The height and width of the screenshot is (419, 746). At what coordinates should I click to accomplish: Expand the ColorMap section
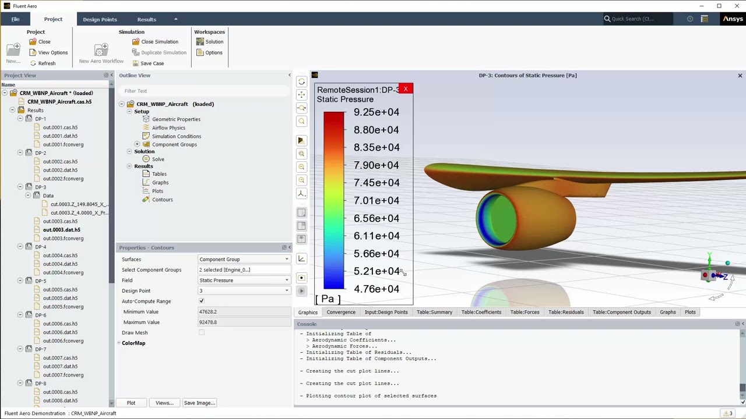(119, 343)
